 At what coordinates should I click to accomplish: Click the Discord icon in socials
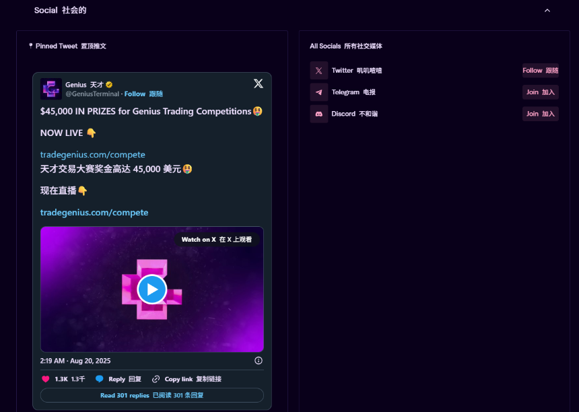[318, 114]
